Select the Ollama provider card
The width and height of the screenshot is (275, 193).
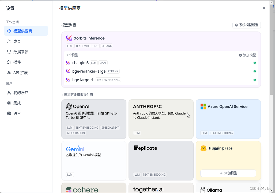(x=228, y=188)
